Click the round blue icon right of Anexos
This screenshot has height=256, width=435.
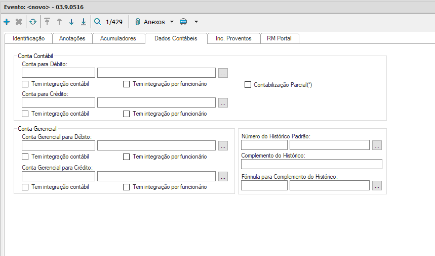click(x=183, y=22)
